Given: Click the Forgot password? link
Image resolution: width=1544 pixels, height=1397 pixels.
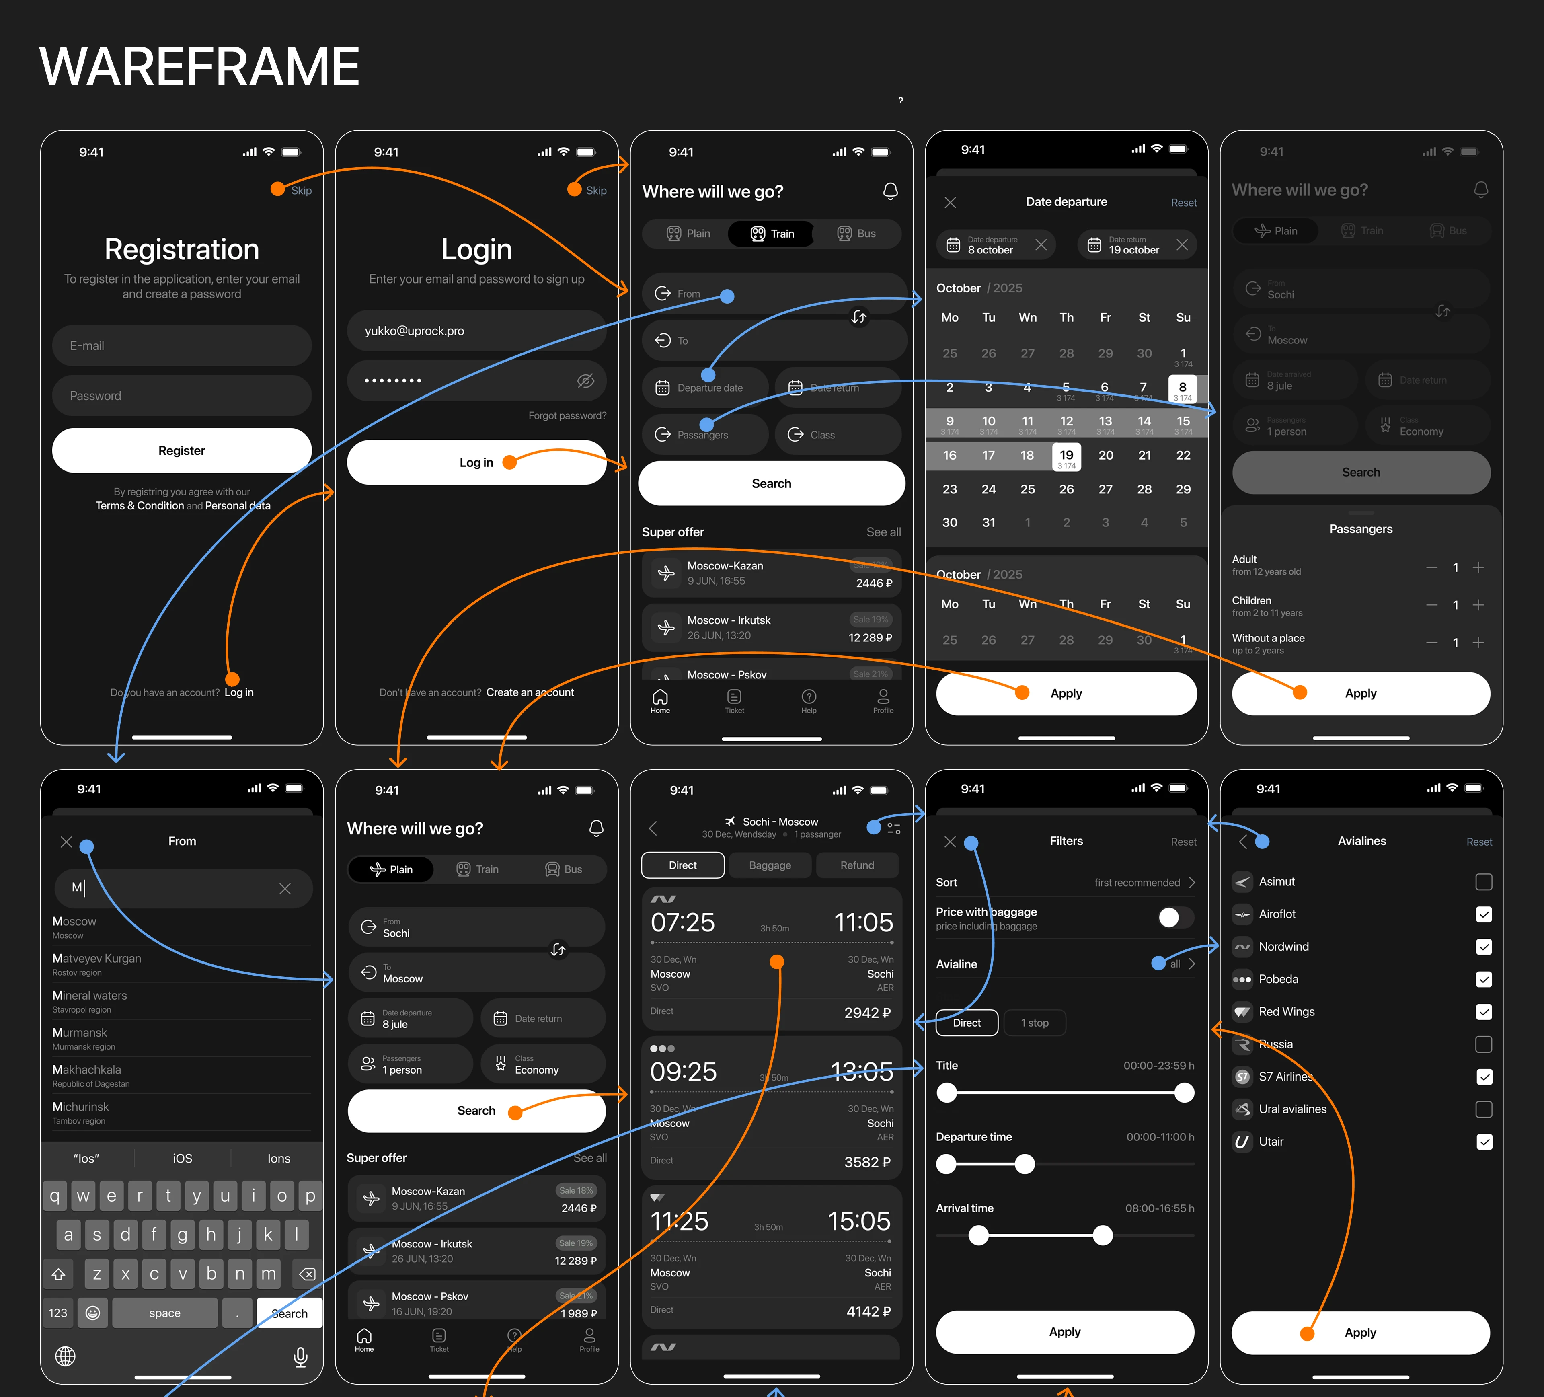Looking at the screenshot, I should [x=567, y=416].
